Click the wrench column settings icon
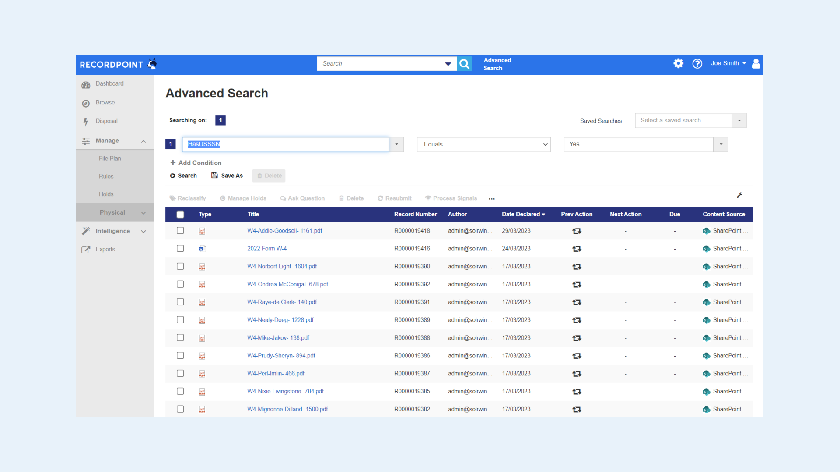Viewport: 840px width, 472px height. (x=739, y=195)
